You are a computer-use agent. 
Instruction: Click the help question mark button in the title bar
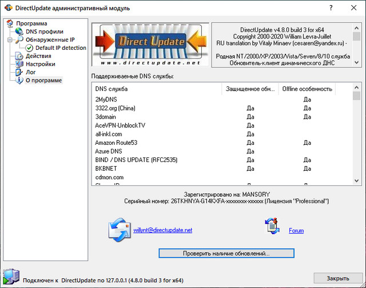331,7
